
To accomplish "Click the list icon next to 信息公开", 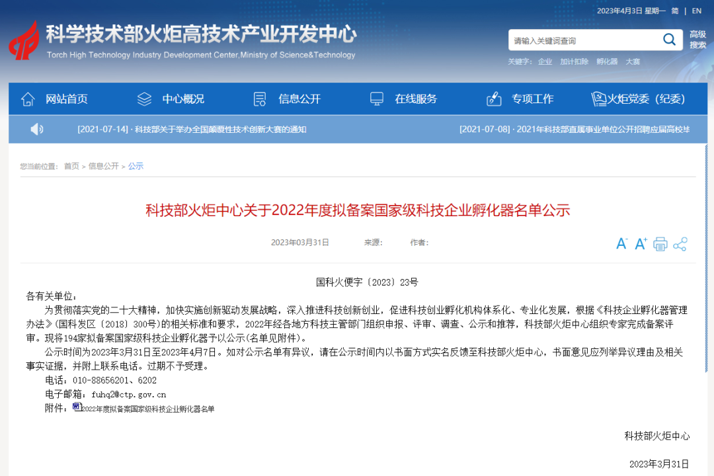I will click(258, 98).
